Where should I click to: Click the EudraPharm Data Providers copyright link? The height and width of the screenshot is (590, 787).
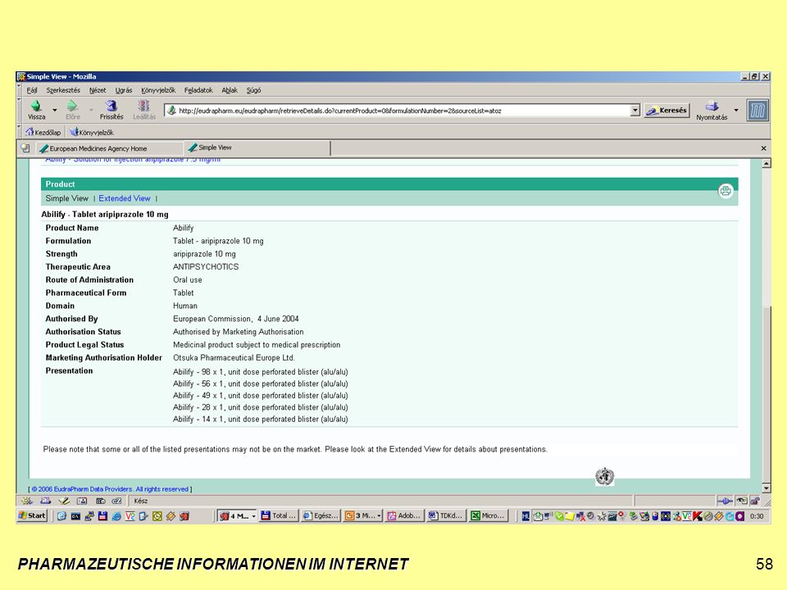(110, 489)
